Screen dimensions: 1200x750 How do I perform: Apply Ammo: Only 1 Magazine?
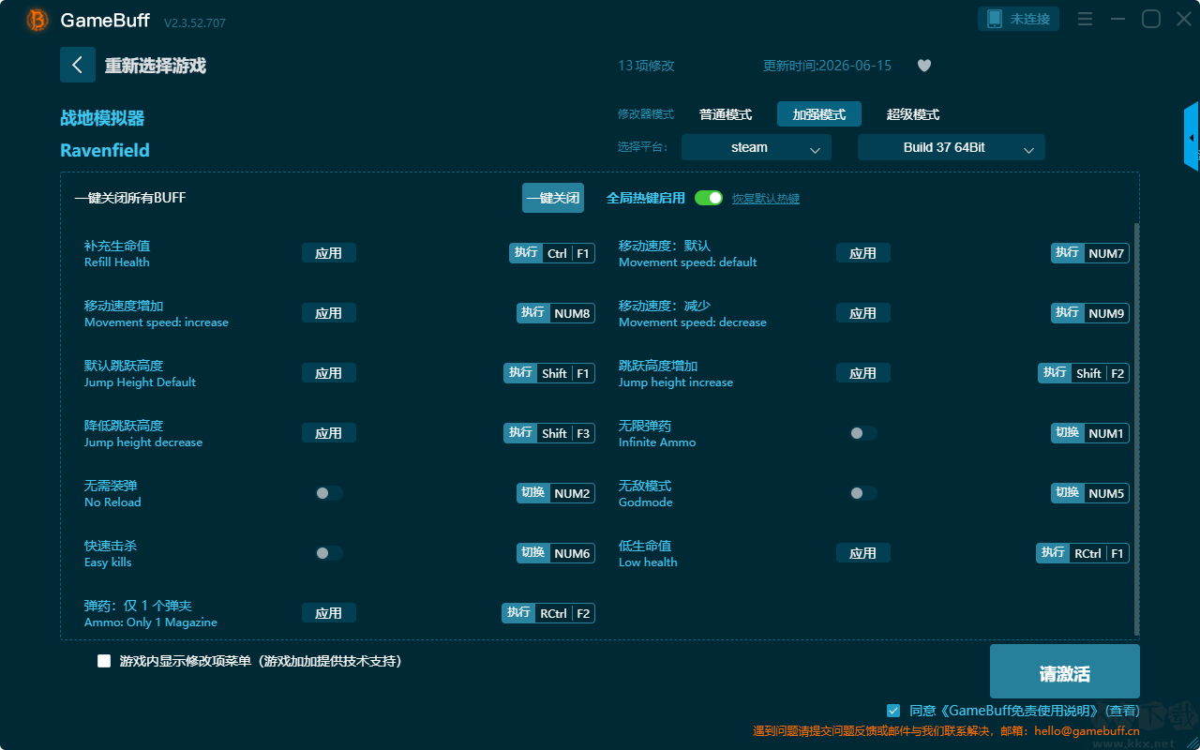point(328,613)
